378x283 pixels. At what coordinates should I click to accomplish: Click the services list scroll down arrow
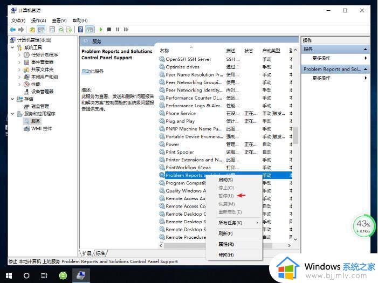click(x=295, y=239)
